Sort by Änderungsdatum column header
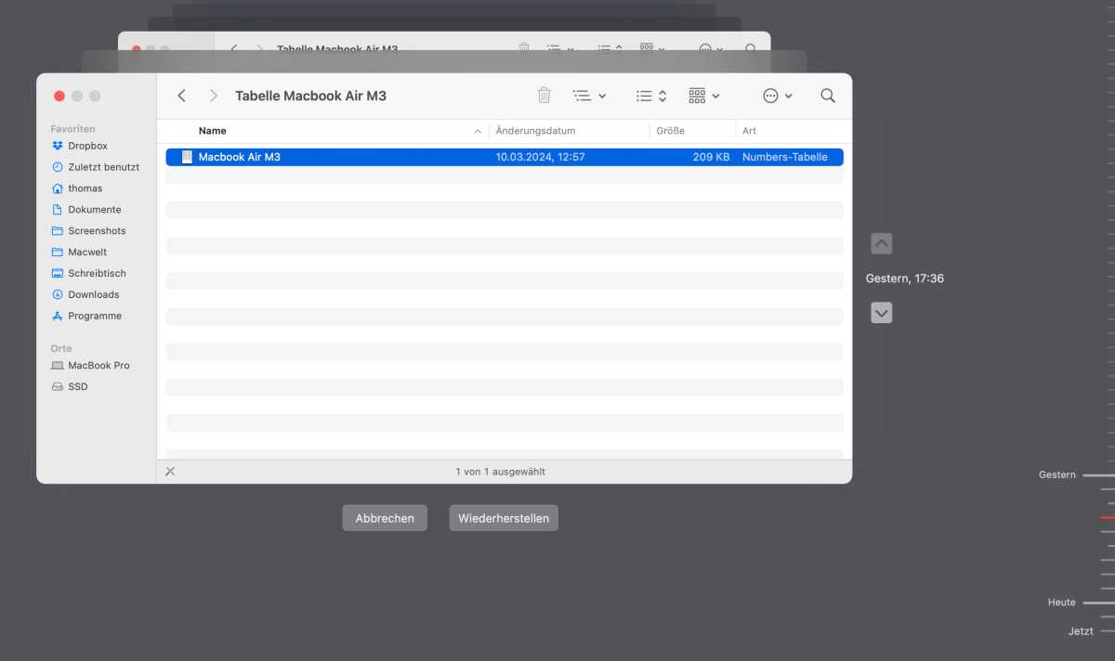This screenshot has width=1115, height=661. coord(535,131)
